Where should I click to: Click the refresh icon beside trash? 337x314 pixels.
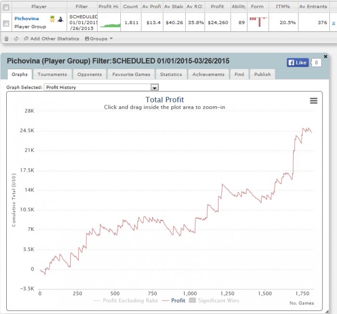click(16, 38)
